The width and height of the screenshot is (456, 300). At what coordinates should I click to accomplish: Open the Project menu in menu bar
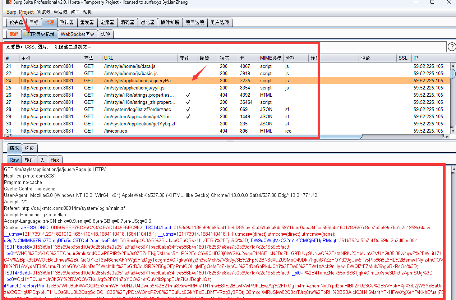click(26, 12)
